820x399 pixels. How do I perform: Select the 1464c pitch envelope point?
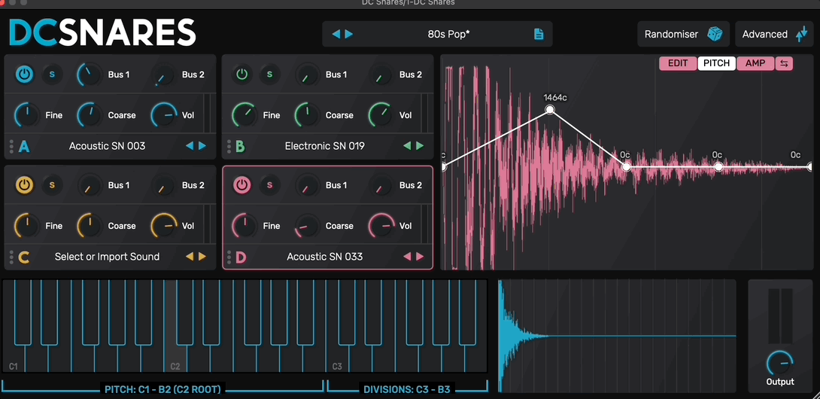pyautogui.click(x=550, y=109)
